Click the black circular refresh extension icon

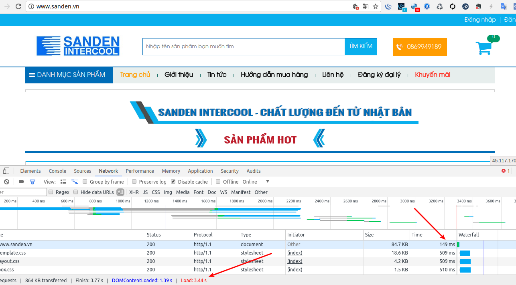[453, 6]
